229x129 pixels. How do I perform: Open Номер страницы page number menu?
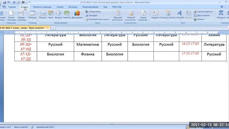(x=143, y=16)
